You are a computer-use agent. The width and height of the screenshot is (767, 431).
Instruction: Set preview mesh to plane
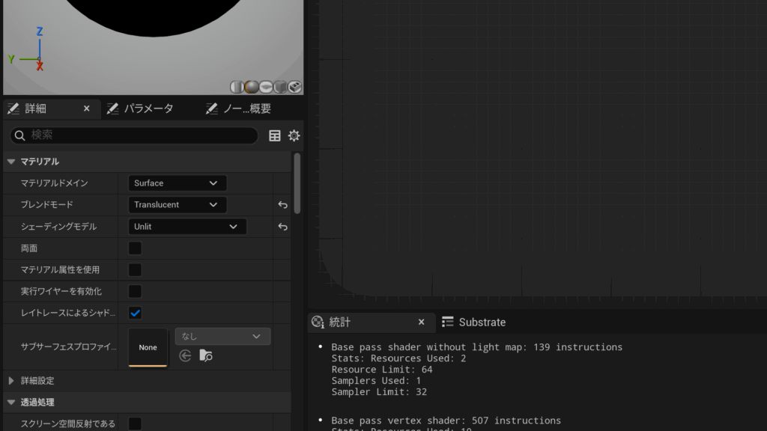click(266, 87)
